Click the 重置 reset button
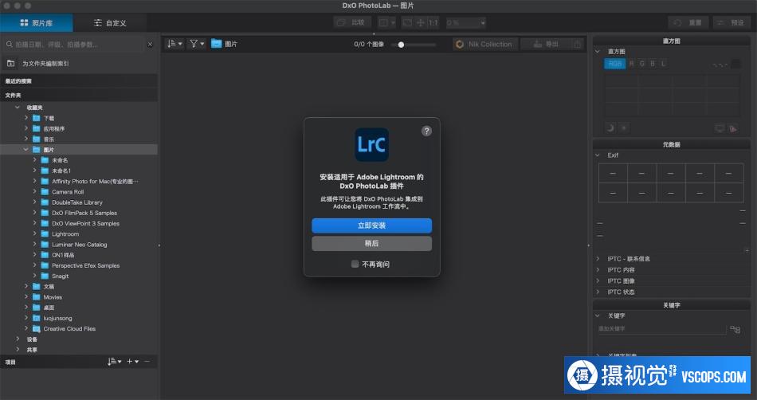The height and width of the screenshot is (400, 757). click(x=688, y=22)
